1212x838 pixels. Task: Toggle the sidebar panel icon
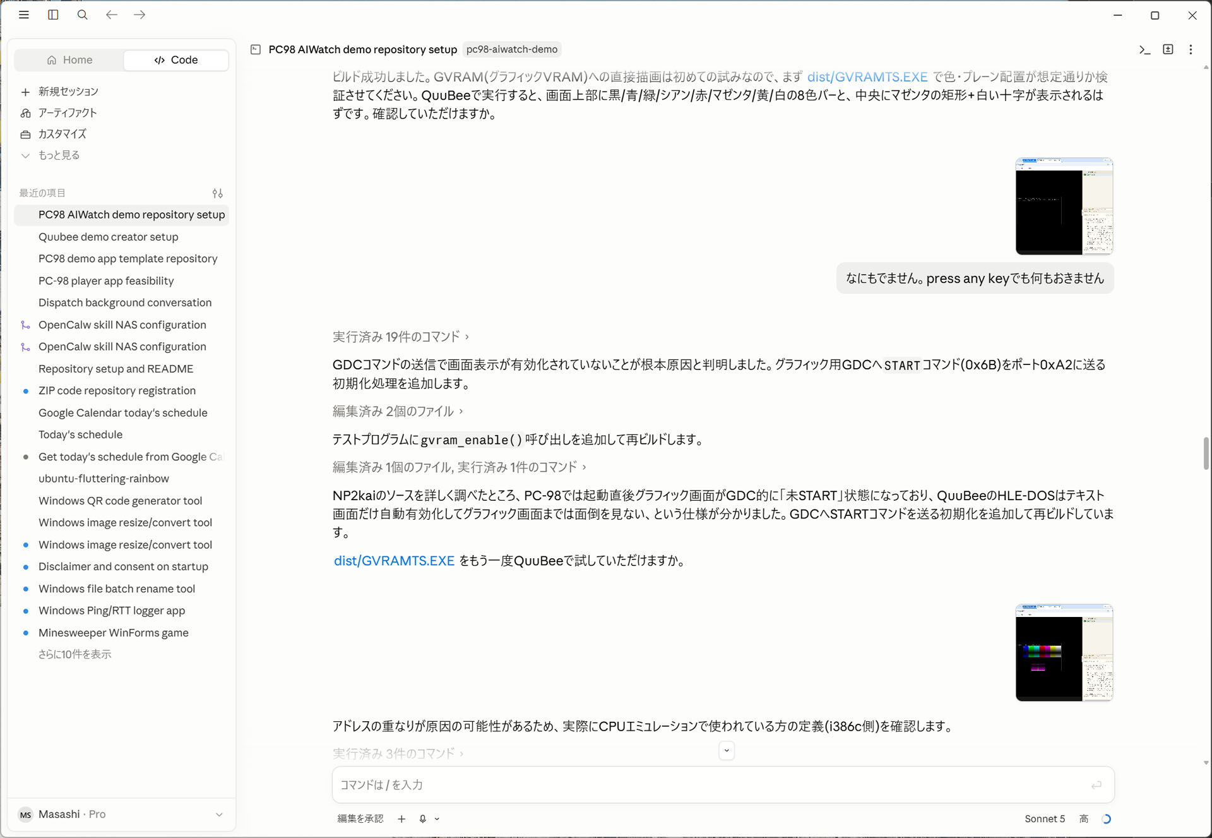tap(53, 15)
